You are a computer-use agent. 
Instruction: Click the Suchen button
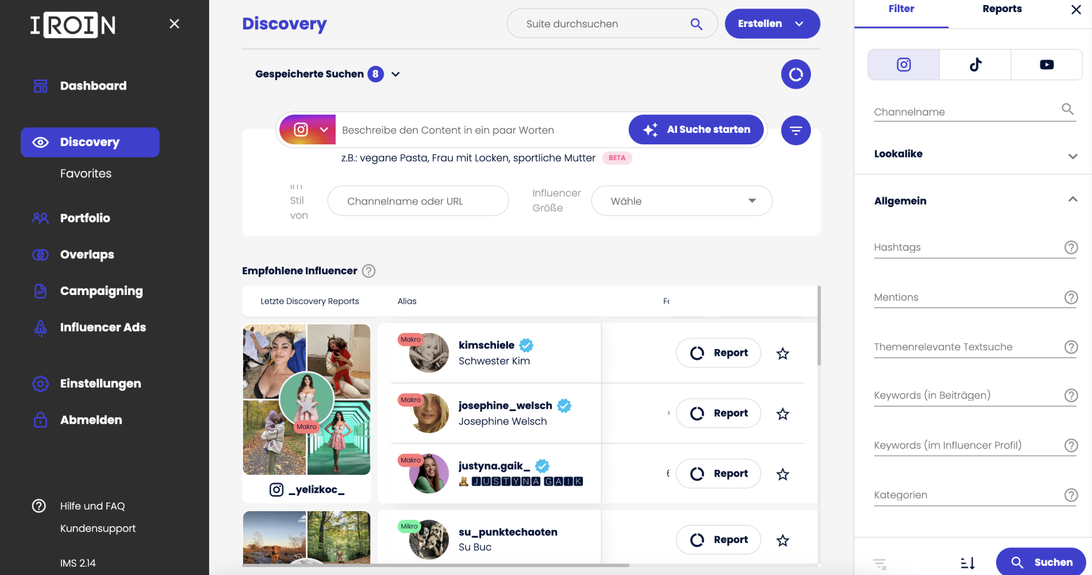(1041, 562)
